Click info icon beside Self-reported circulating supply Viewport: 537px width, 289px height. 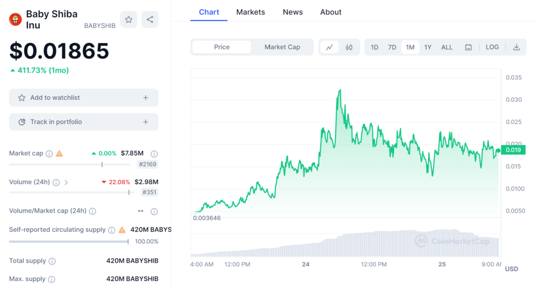click(x=112, y=230)
